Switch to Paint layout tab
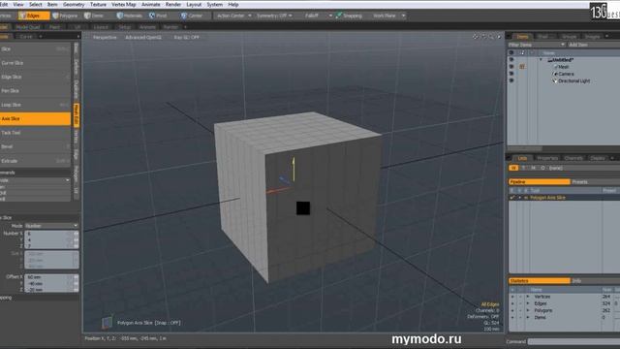Screen dimensions: 620x349 click(x=54, y=27)
